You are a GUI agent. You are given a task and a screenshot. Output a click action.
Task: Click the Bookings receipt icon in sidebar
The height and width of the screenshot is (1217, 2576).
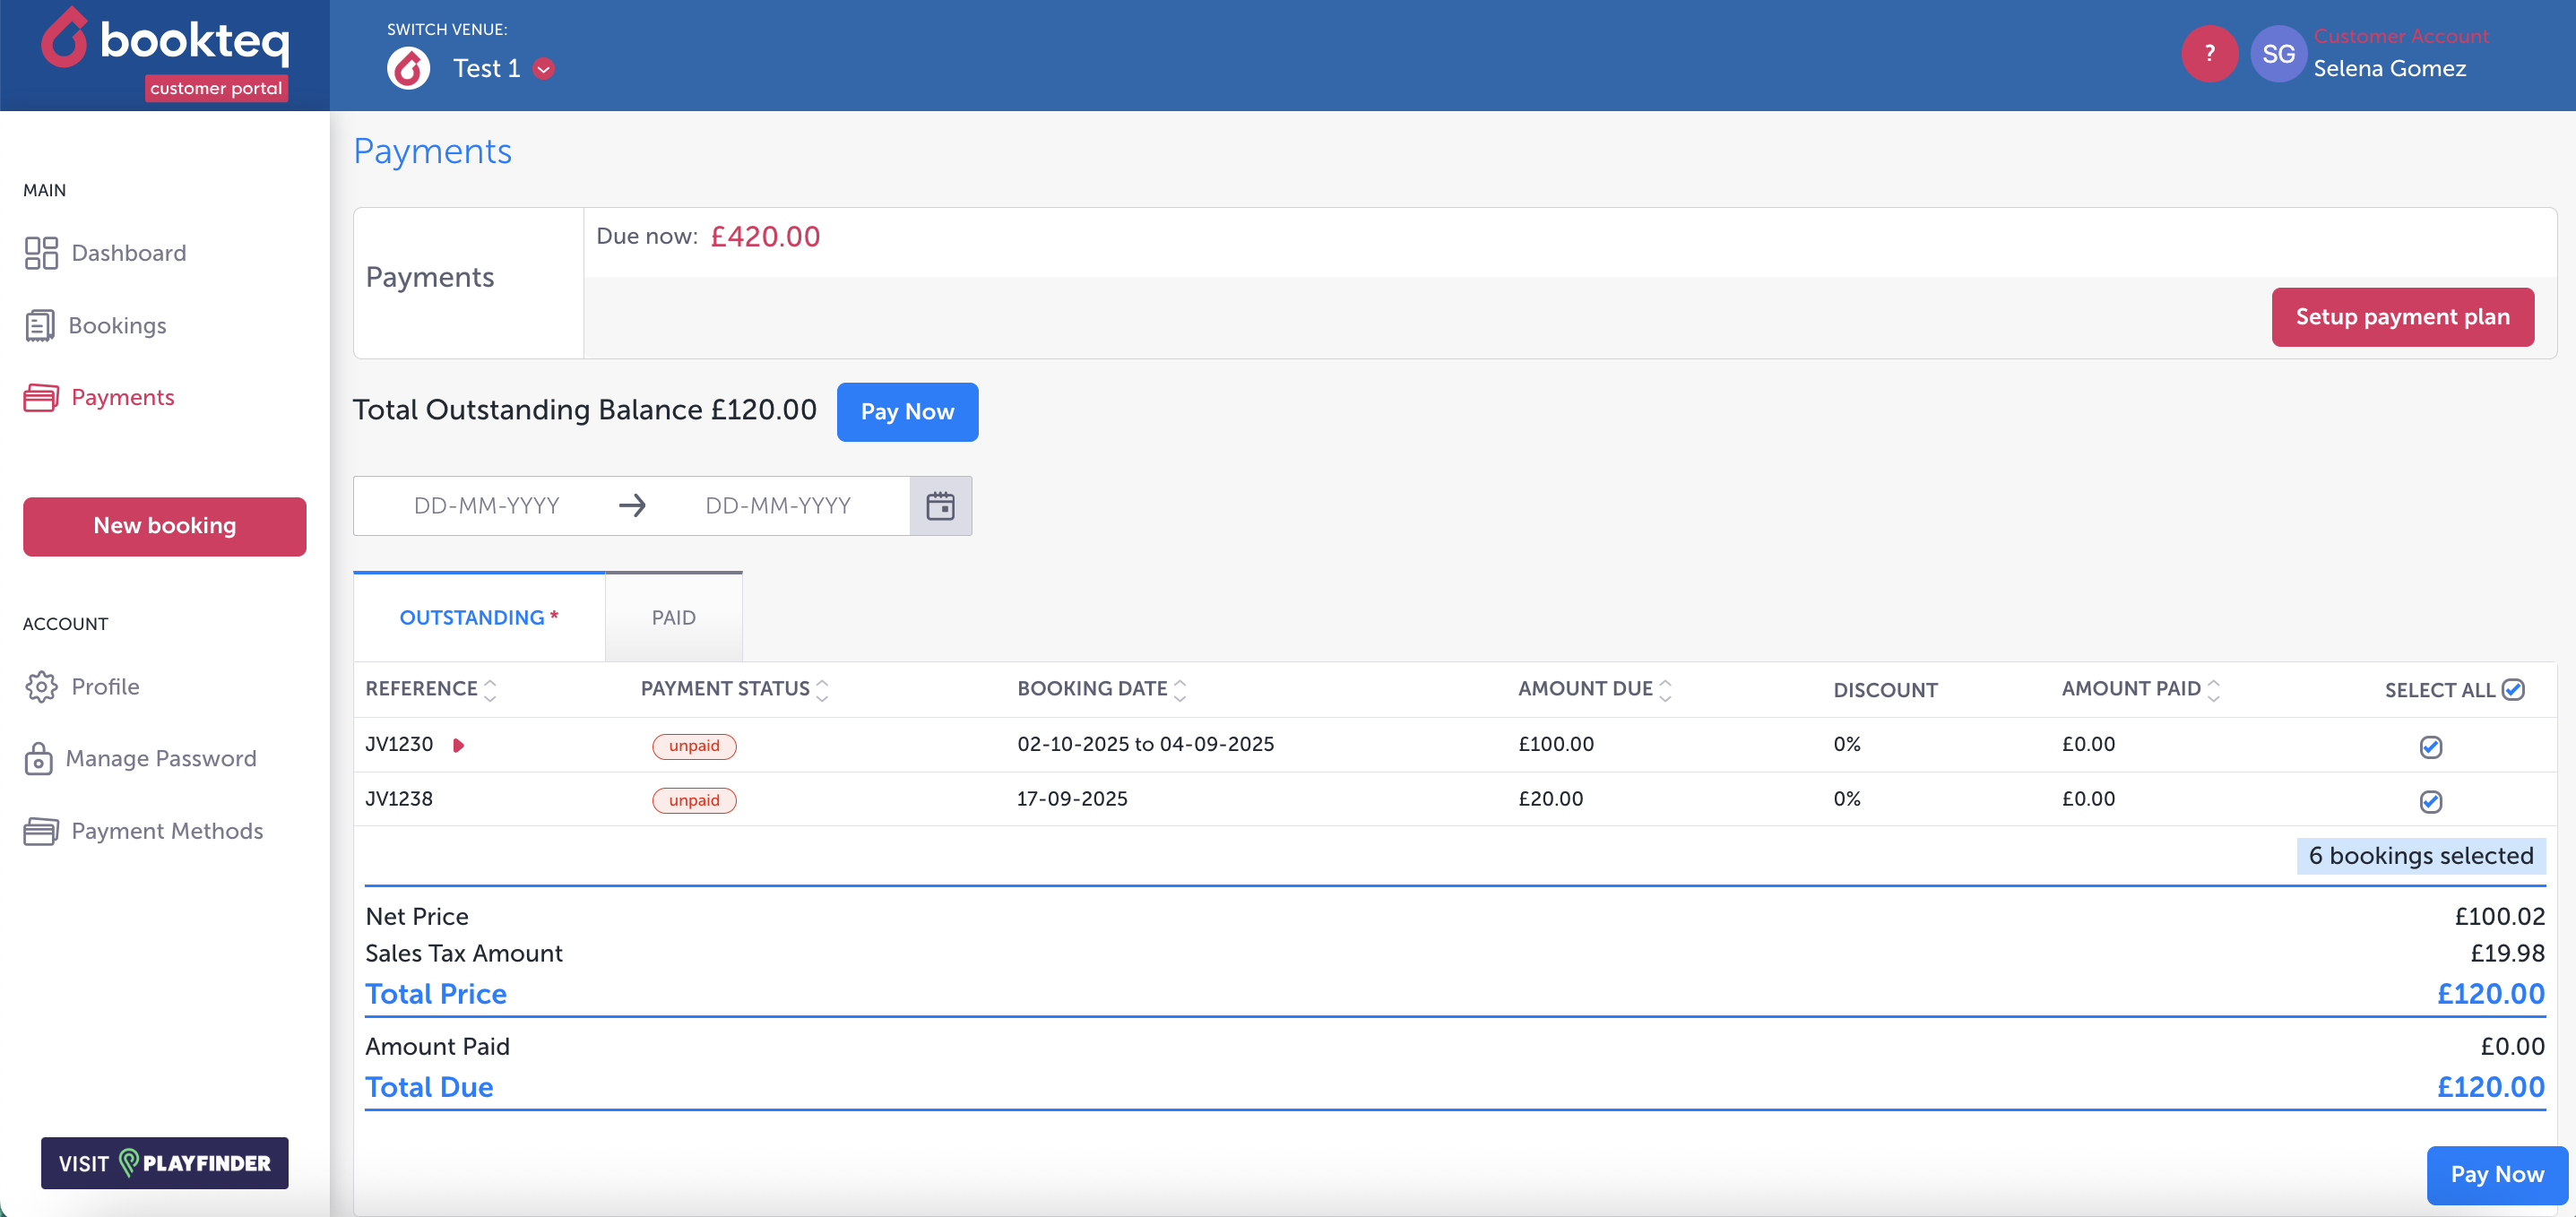tap(39, 326)
